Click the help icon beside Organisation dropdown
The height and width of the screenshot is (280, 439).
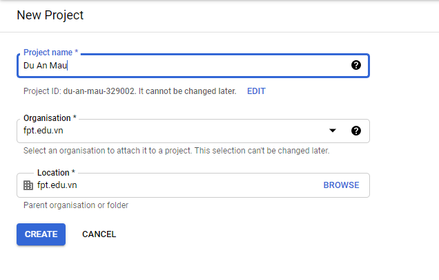click(x=356, y=131)
